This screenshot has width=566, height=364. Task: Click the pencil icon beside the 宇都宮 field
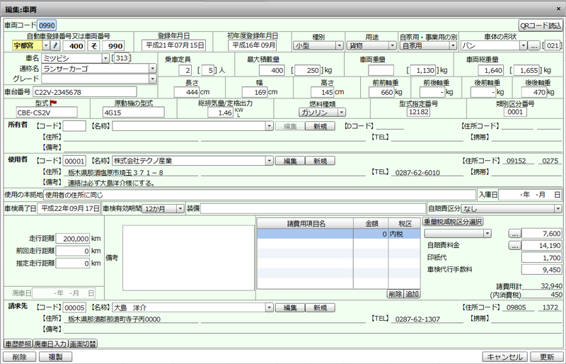(x=54, y=45)
